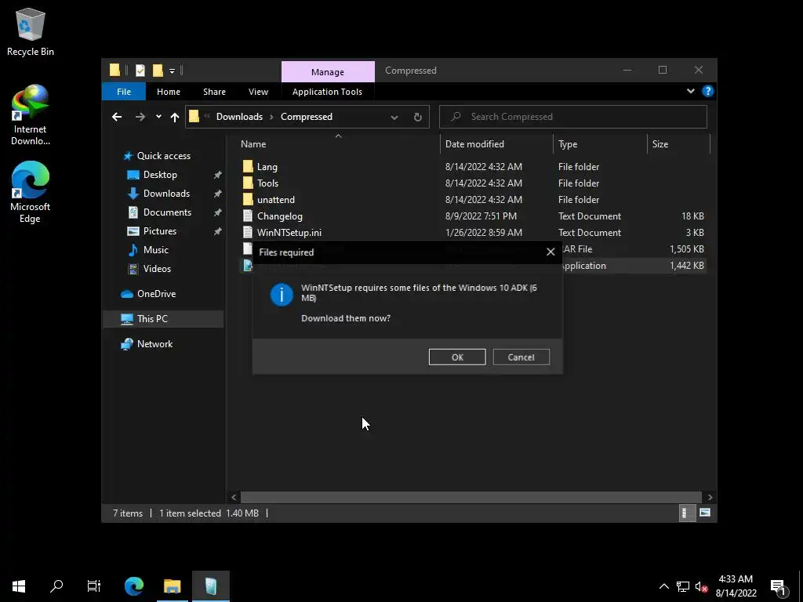Select the Manage contextual tab
803x602 pixels.
(328, 71)
